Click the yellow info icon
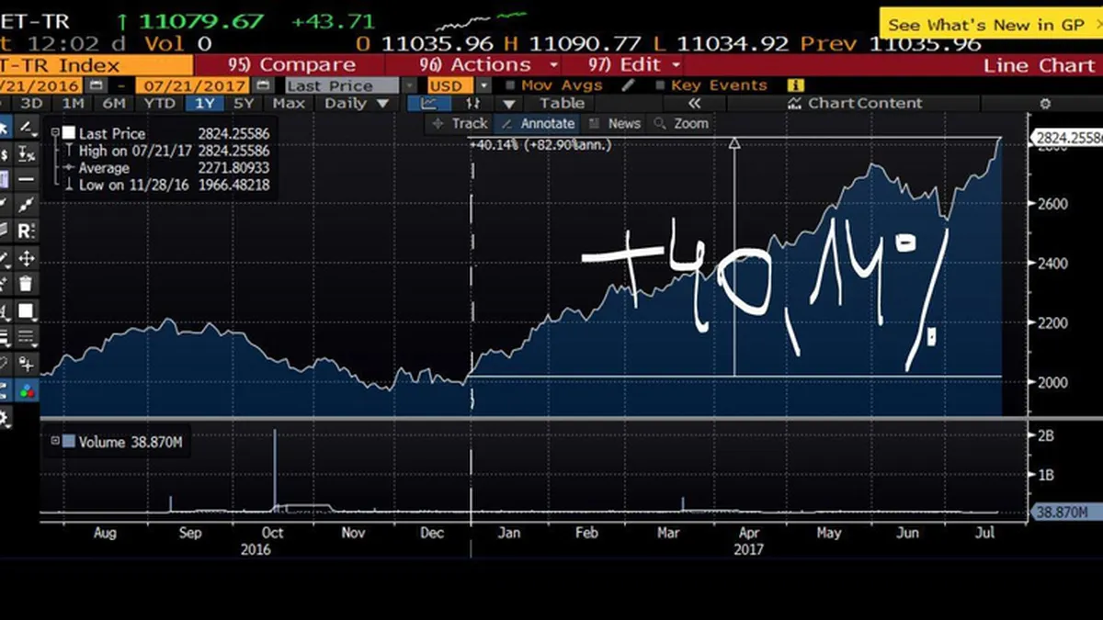Viewport: 1103px width, 620px height. tap(796, 85)
